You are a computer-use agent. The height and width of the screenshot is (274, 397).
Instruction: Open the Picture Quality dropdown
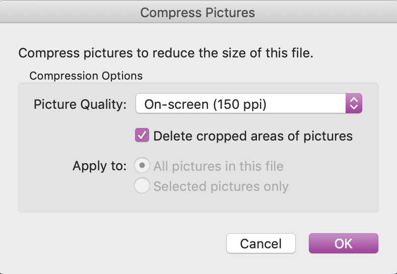coord(248,104)
